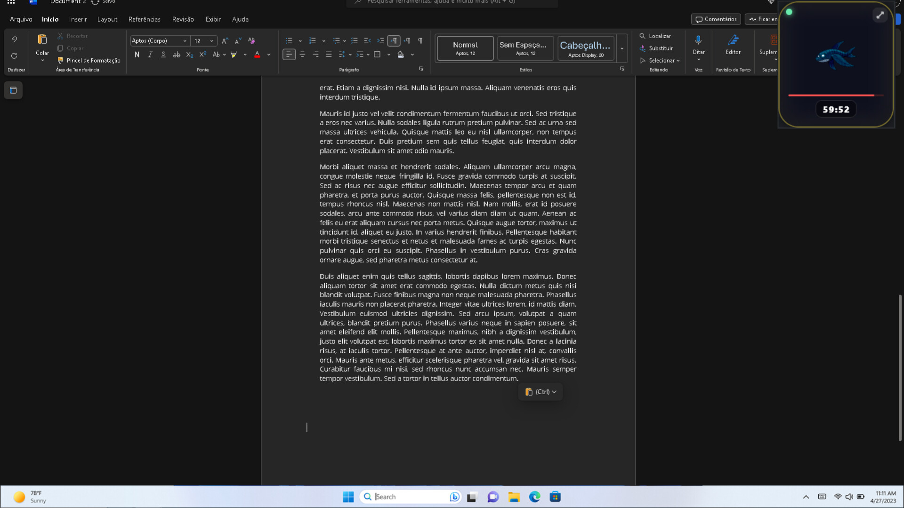The image size is (904, 508).
Task: Switch to the Inserir ribbon tab
Action: [x=78, y=19]
